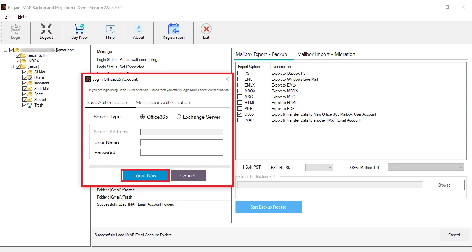Click the Browse button
Viewport: 472px width, 252px height.
[x=444, y=185]
